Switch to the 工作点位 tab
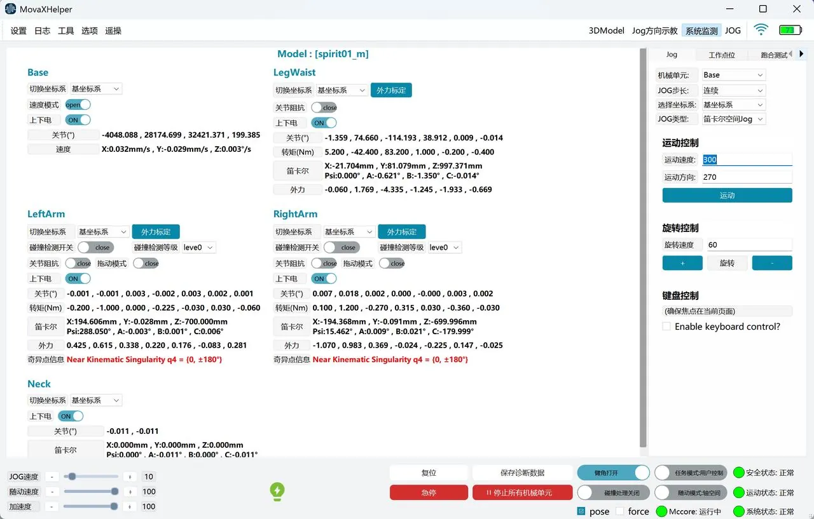The height and width of the screenshot is (519, 814). tap(721, 55)
